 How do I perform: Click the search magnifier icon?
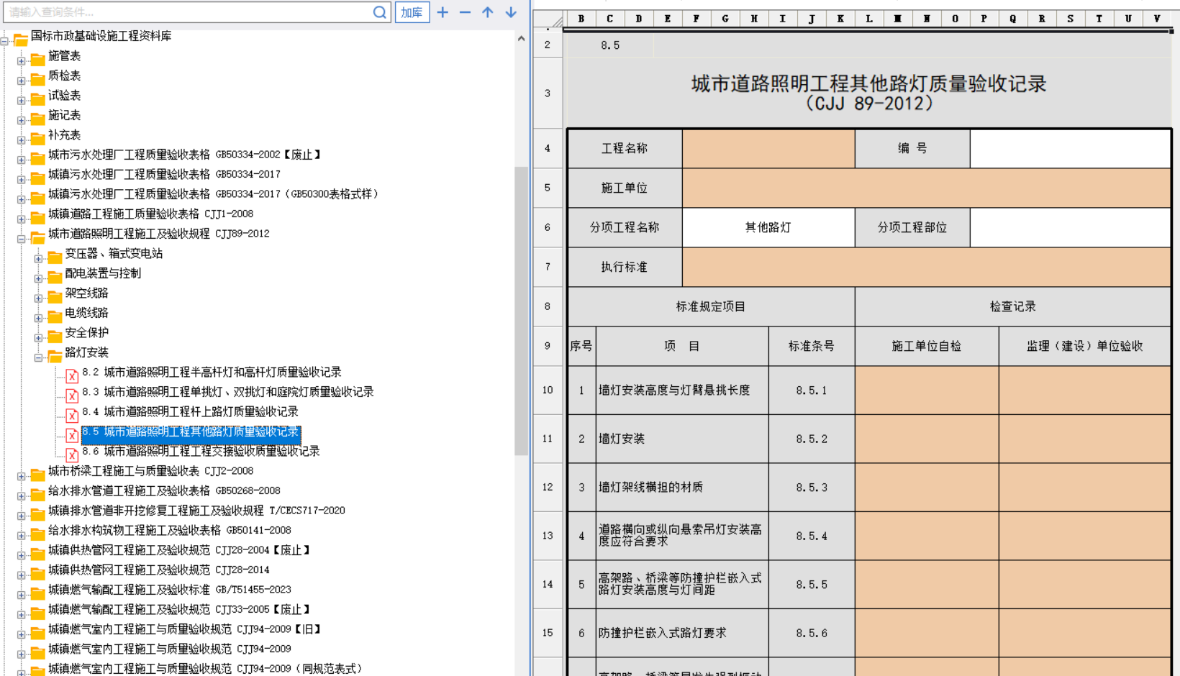click(x=379, y=12)
